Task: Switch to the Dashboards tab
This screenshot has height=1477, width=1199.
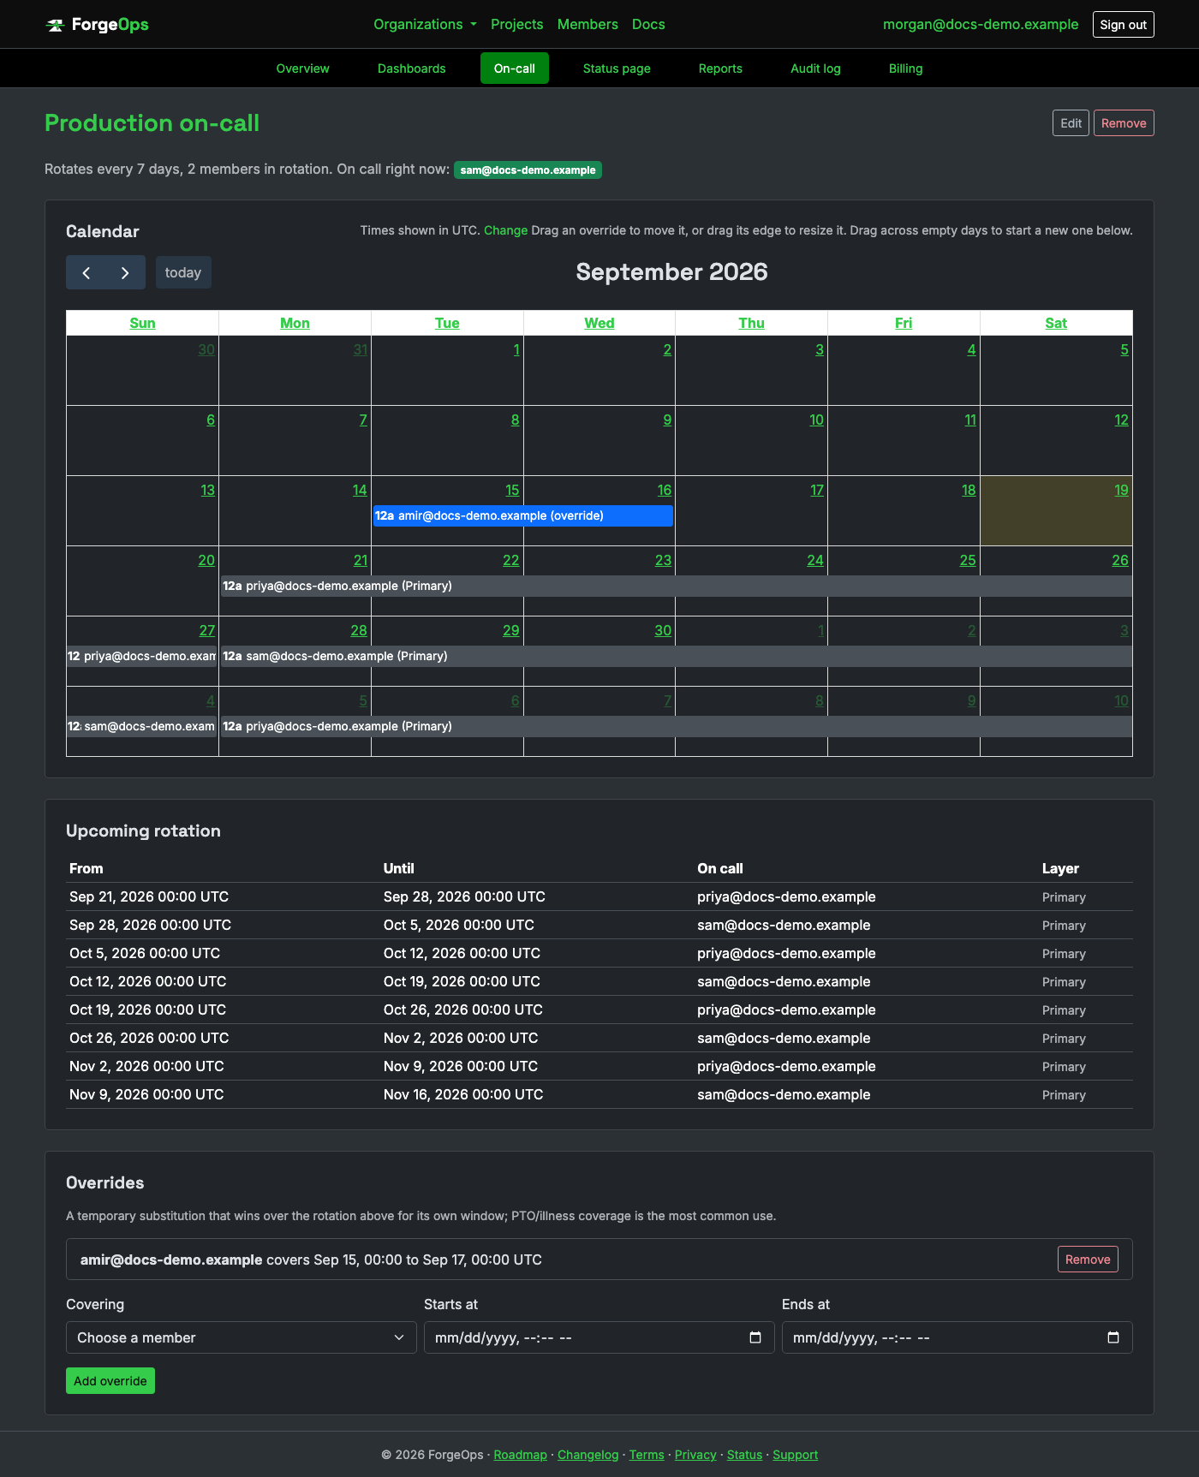Action: point(412,68)
